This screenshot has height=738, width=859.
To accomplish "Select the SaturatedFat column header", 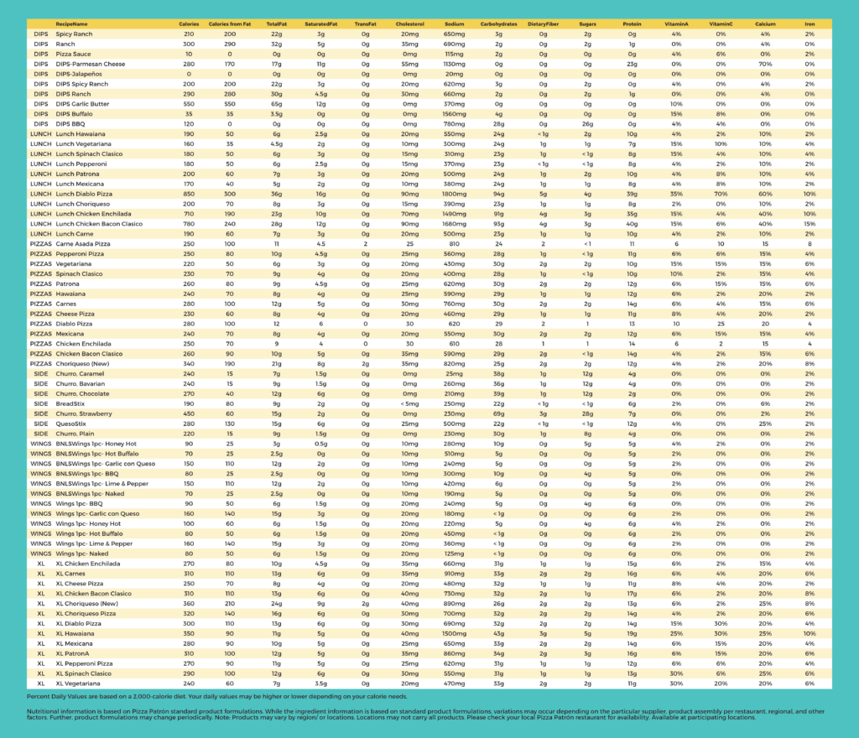I will pyautogui.click(x=319, y=24).
